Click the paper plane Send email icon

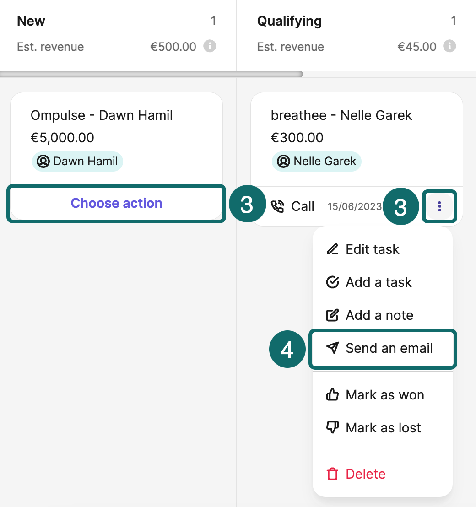[x=332, y=348]
